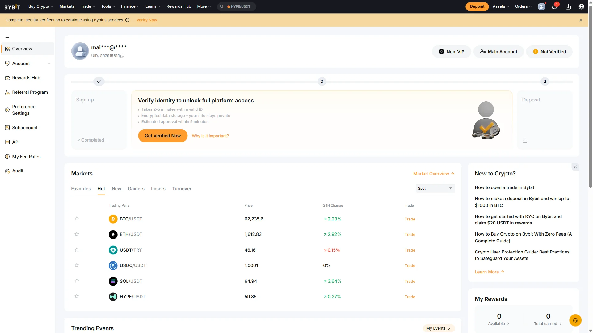The width and height of the screenshot is (593, 333).
Task: Click the ETH coin icon
Action: [x=113, y=234]
